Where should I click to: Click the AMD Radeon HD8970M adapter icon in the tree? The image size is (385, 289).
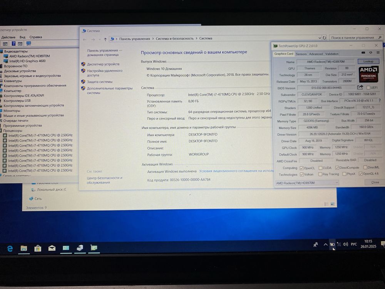(x=6, y=56)
